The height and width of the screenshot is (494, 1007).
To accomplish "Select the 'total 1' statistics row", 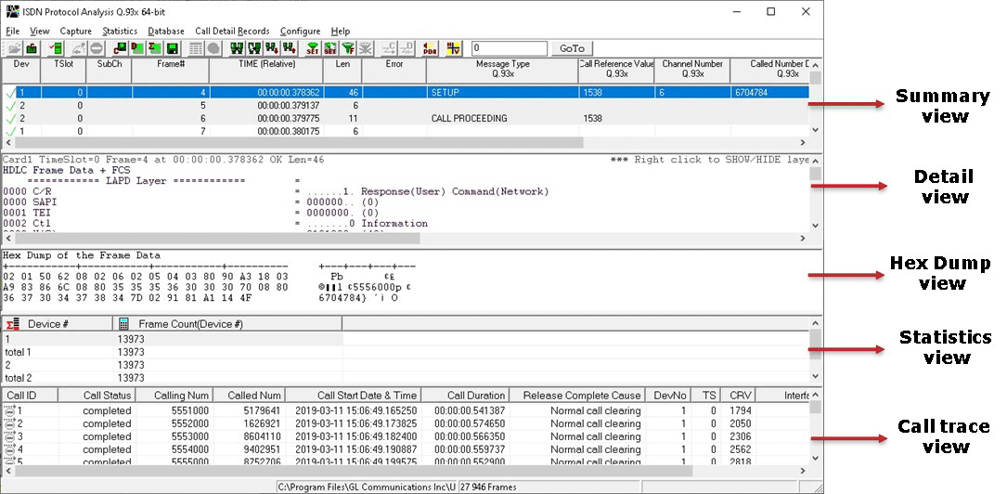I will pyautogui.click(x=405, y=352).
